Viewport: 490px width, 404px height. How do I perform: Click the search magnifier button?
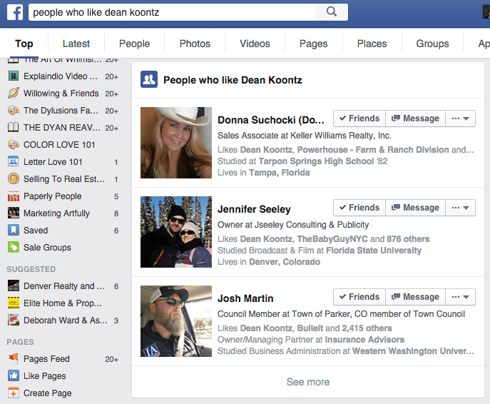tap(332, 12)
